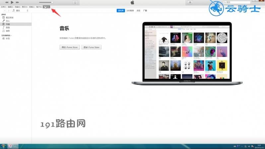Screen dimensions: 265x149
Task: Click the Previous track rewind button
Action: coord(7,2)
